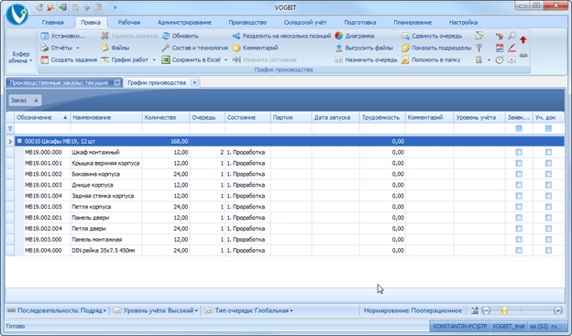The width and height of the screenshot is (572, 336).
Task: Toggle 'Уч. док' checkbox for MB19.001.004 row
Action: click(x=548, y=196)
